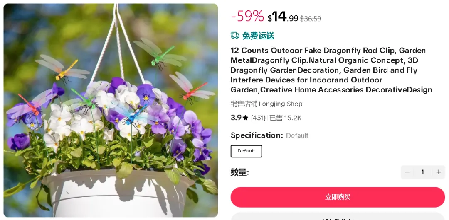Click the 数量: quantity label
This screenshot has height=220, width=449.
click(x=240, y=172)
